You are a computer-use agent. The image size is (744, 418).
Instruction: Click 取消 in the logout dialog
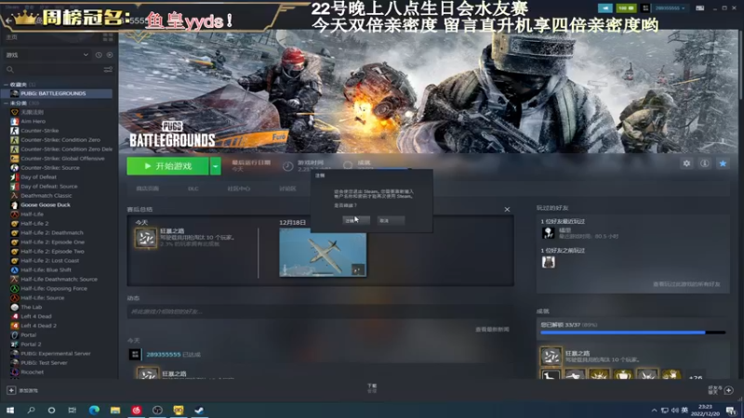[x=391, y=220]
